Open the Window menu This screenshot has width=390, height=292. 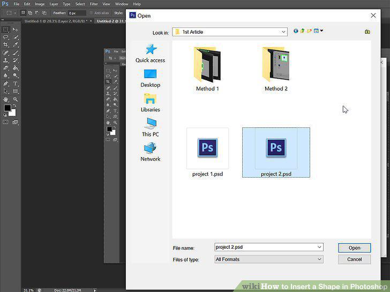click(122, 4)
